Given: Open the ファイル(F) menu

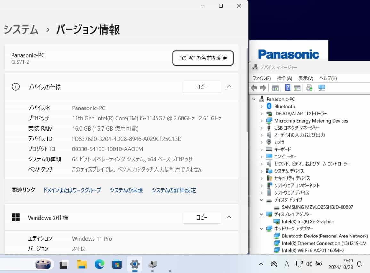Looking at the screenshot, I should click(x=261, y=78).
